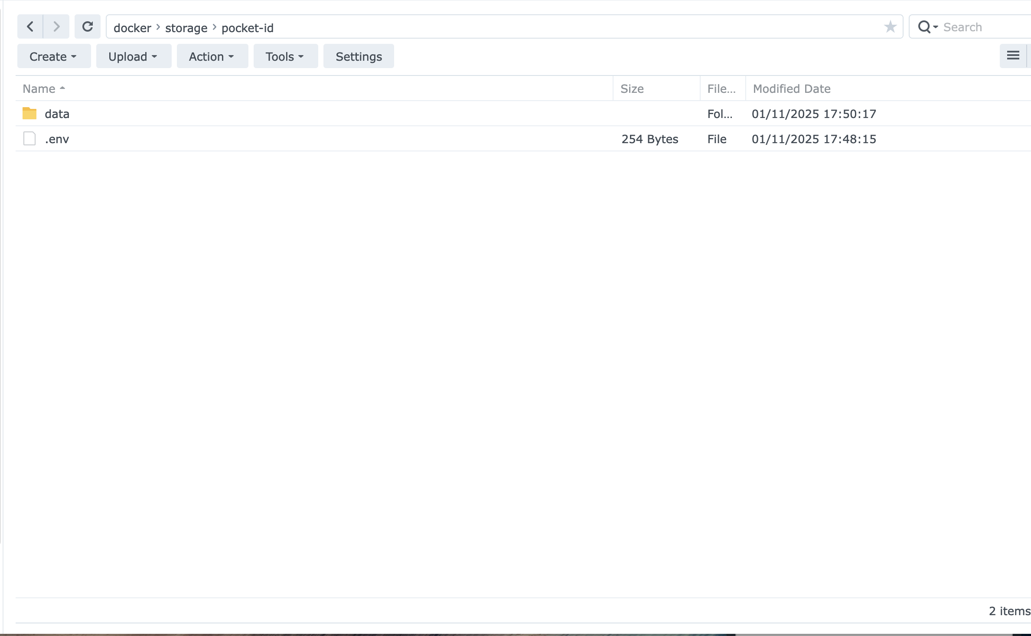Click the 254 Bytes size value
The height and width of the screenshot is (636, 1031).
coord(649,139)
